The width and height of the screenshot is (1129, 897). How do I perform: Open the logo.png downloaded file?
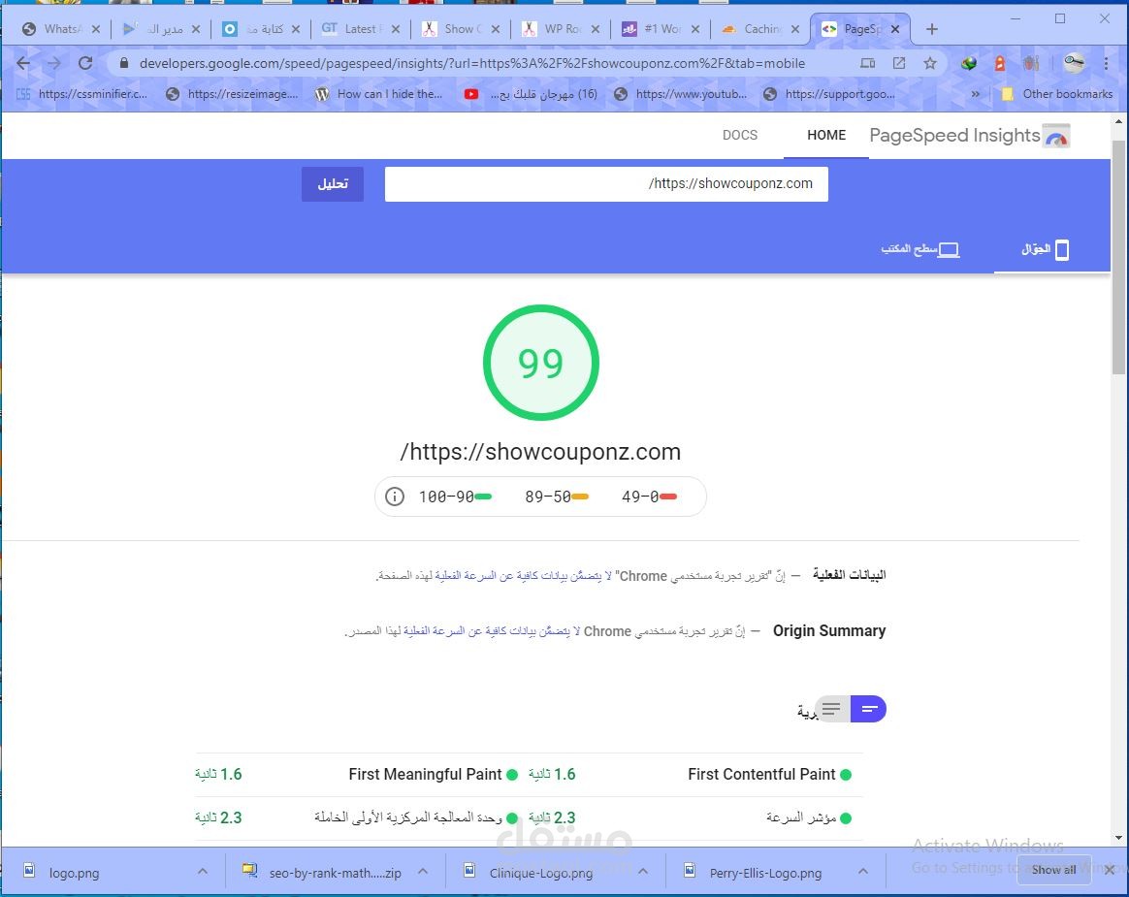(x=74, y=874)
